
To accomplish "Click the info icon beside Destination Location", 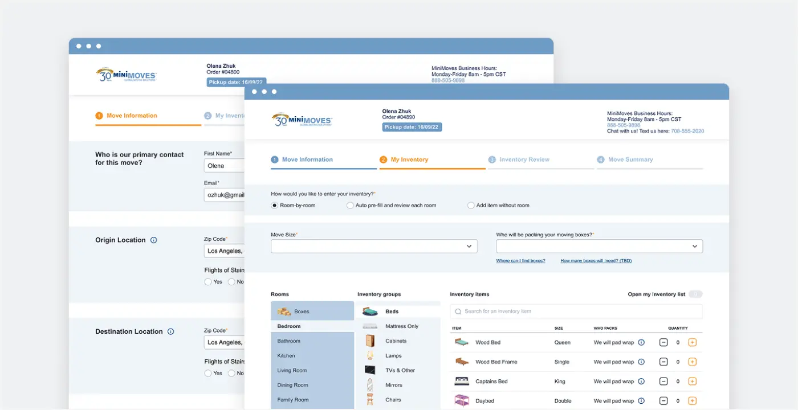I will (x=170, y=331).
